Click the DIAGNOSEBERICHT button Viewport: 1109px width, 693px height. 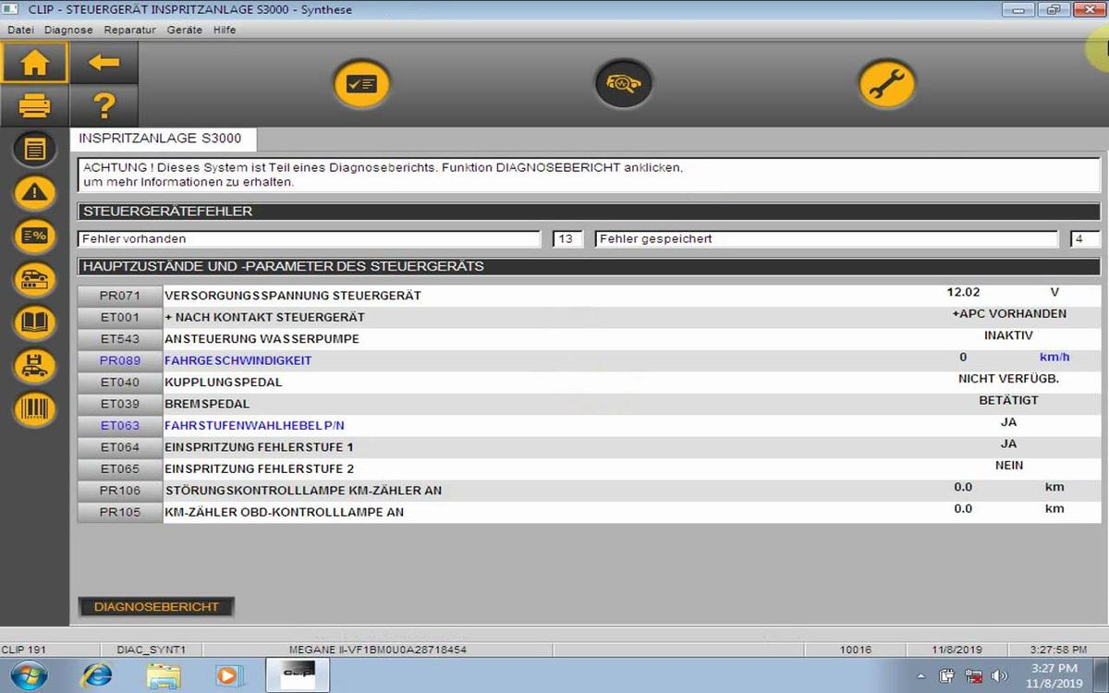click(x=156, y=607)
